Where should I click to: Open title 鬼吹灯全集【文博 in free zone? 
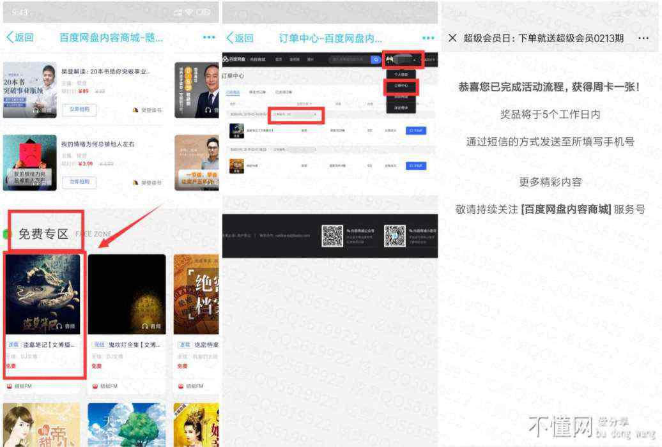(134, 345)
